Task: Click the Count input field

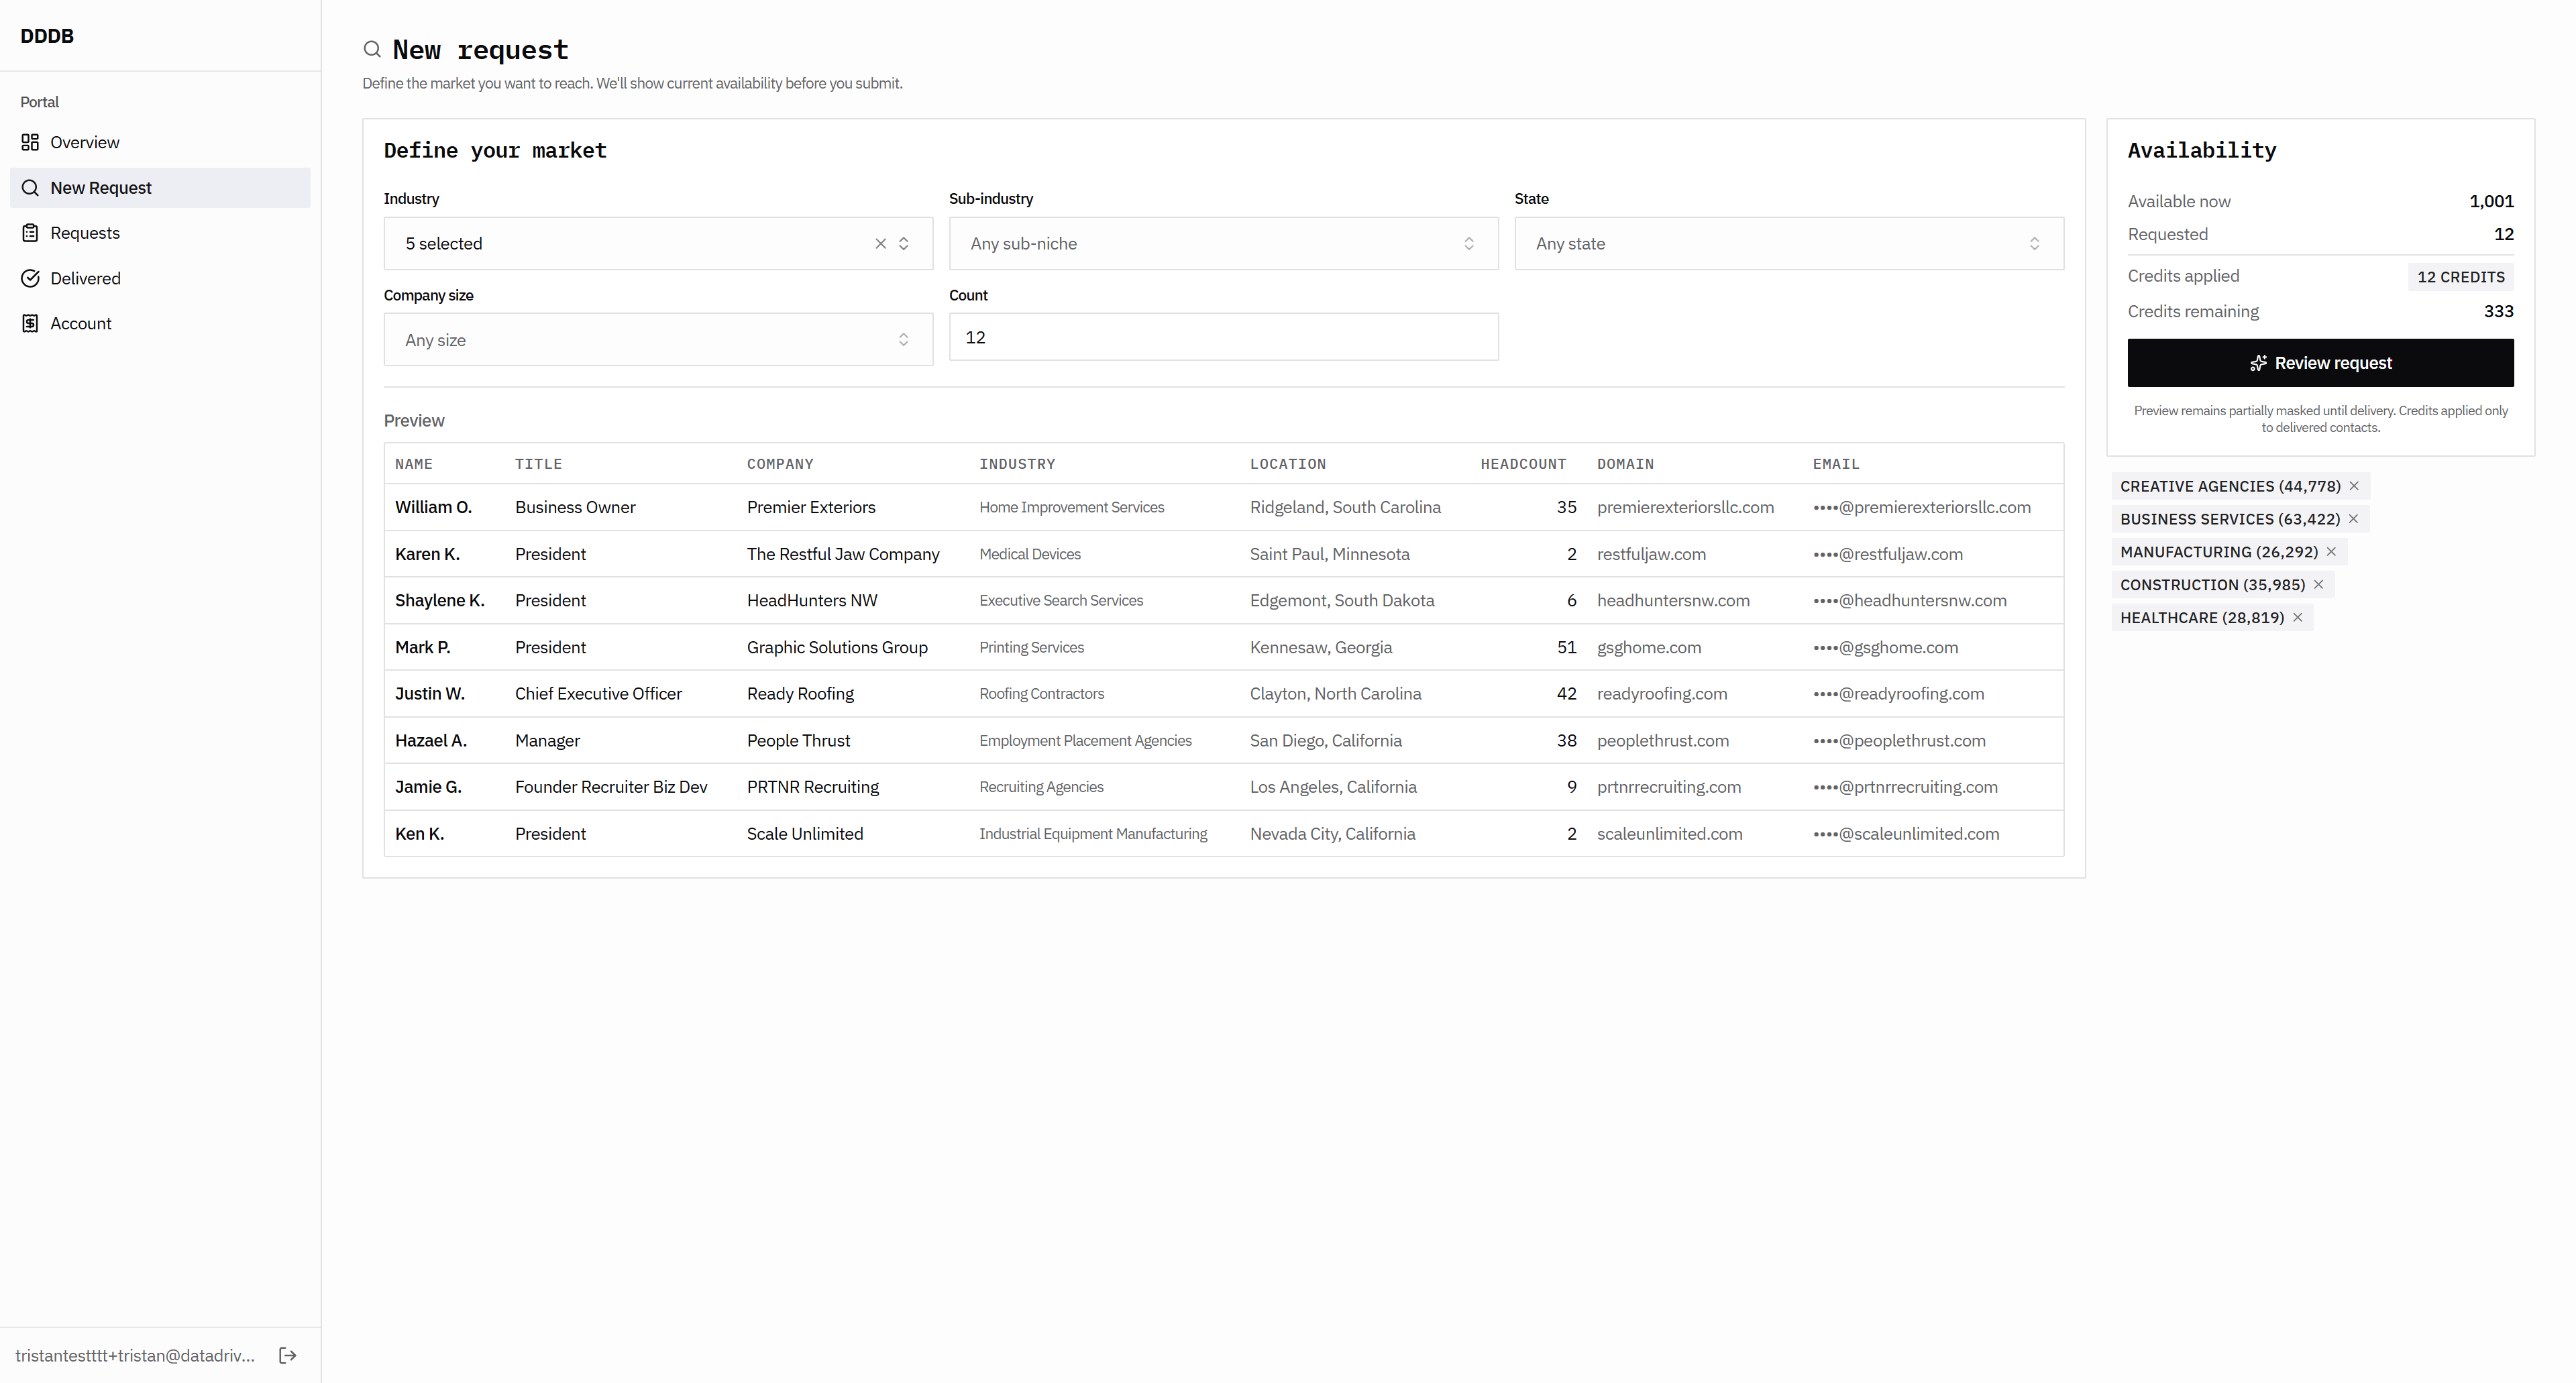Action: (x=1222, y=338)
